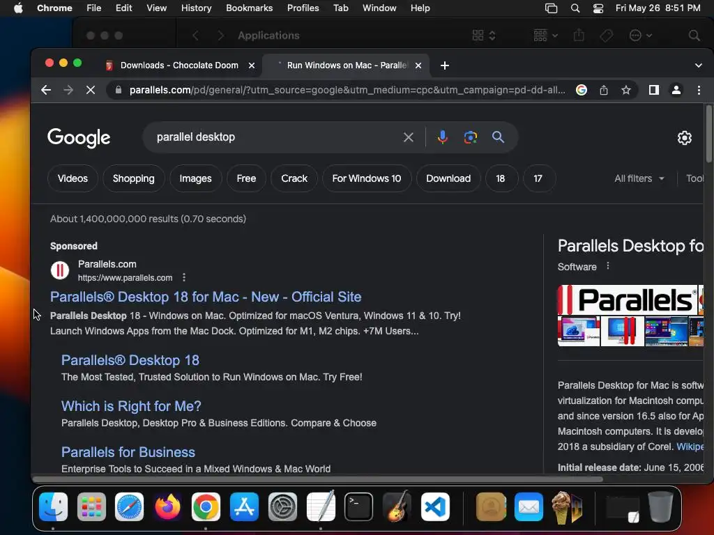This screenshot has width=714, height=535.
Task: Open Launchpad from the dock
Action: 91,506
